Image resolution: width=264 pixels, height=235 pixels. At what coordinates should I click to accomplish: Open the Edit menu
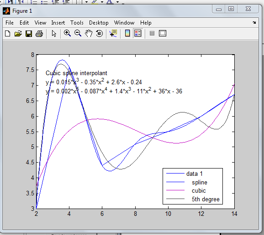24,23
